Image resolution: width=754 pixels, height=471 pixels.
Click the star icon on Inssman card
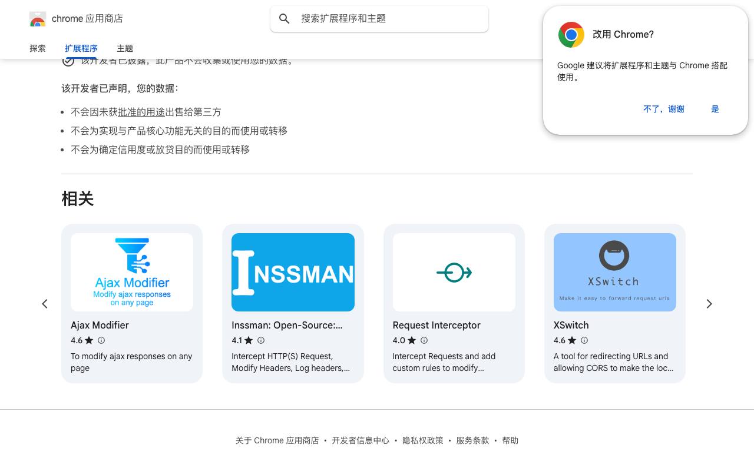coord(249,340)
